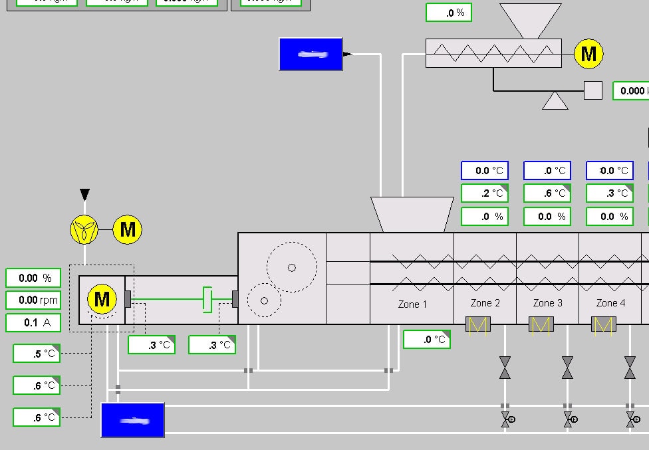Viewport: 649px width, 450px height.
Task: Click the fan motor M symbol
Action: click(x=128, y=229)
